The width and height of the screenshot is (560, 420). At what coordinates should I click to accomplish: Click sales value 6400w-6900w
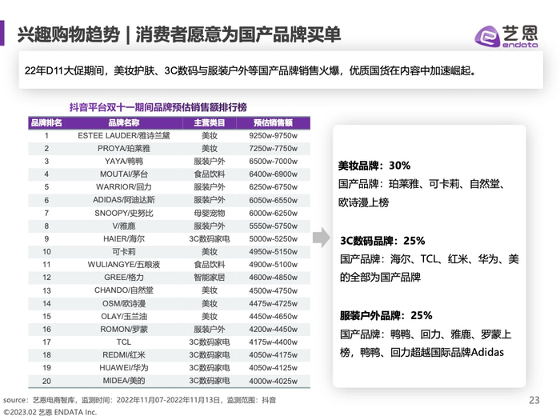pos(274,174)
